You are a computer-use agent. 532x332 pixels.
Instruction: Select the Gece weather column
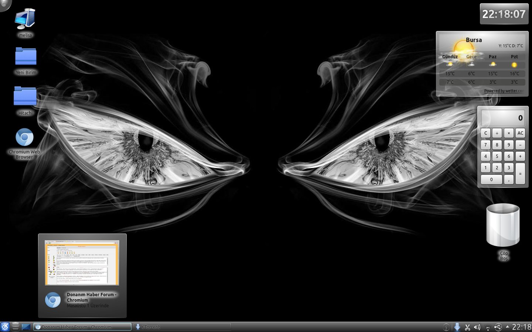tap(471, 56)
